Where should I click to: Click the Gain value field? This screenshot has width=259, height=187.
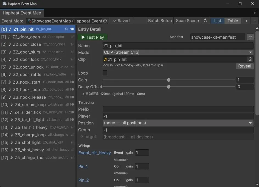click(x=245, y=80)
